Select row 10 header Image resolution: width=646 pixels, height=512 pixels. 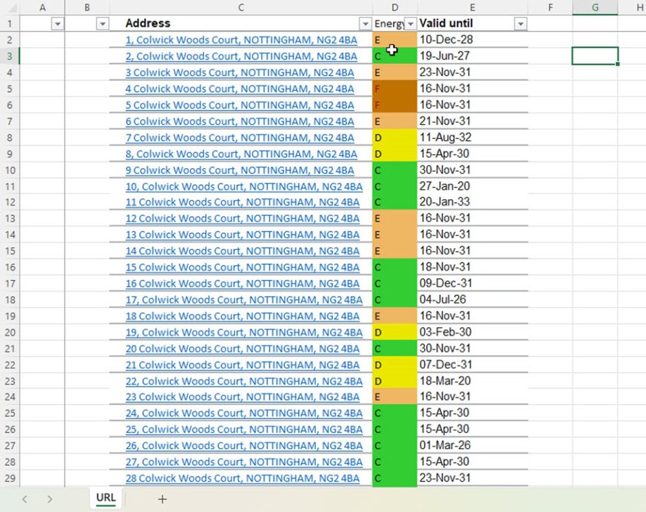pos(10,170)
